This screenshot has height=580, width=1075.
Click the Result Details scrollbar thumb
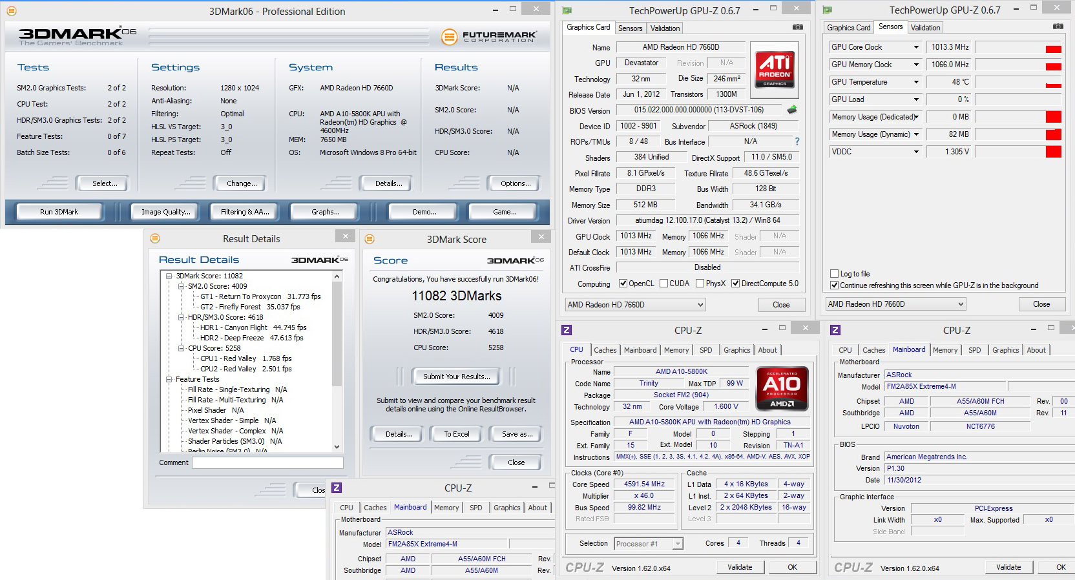coord(337,334)
